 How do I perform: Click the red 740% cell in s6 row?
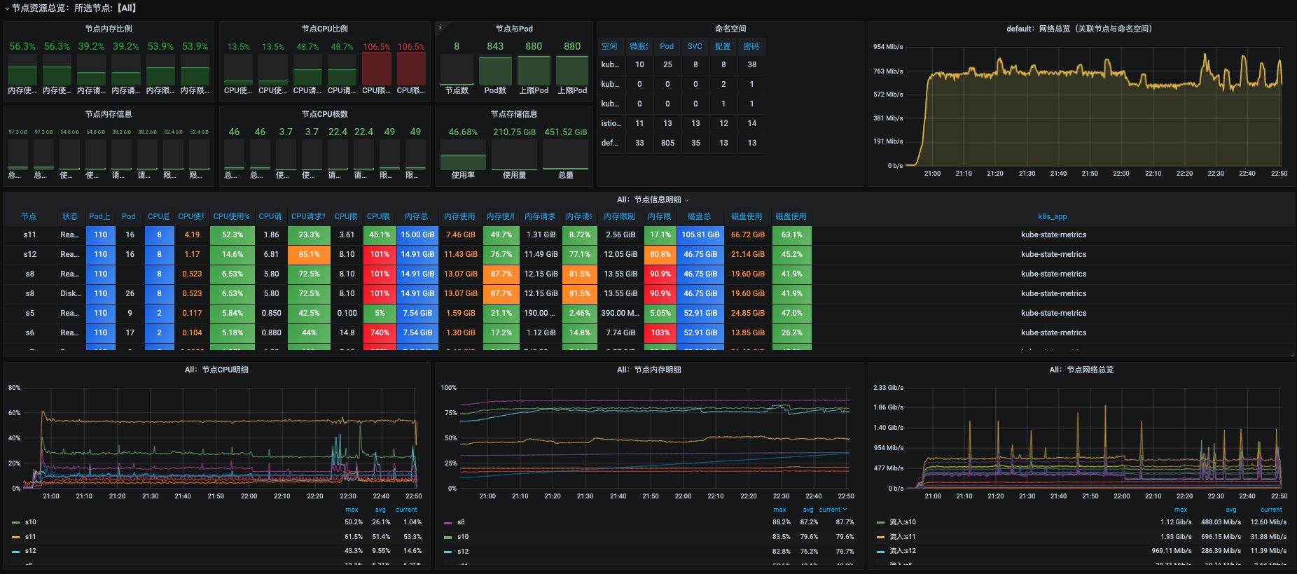tap(380, 333)
